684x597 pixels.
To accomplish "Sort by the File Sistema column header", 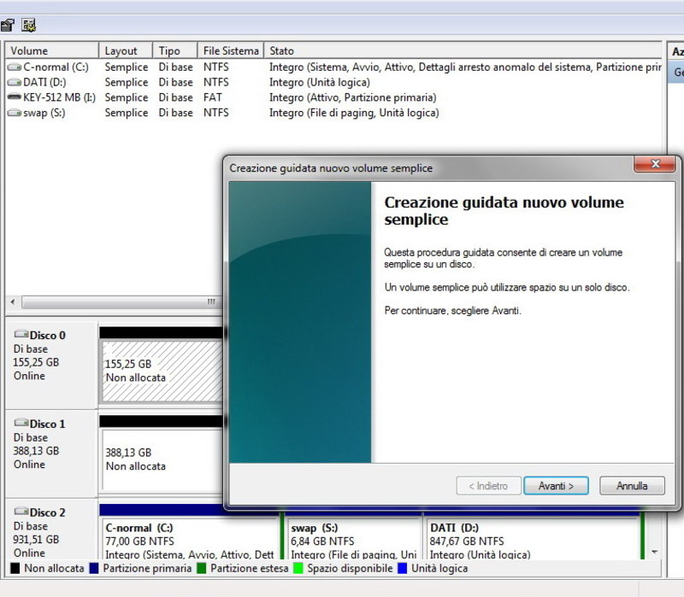I will 231,50.
